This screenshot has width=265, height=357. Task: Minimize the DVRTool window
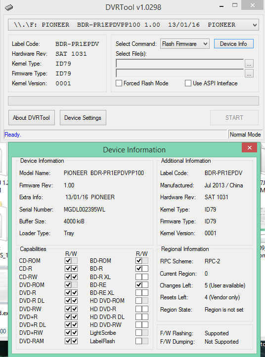[221, 6]
